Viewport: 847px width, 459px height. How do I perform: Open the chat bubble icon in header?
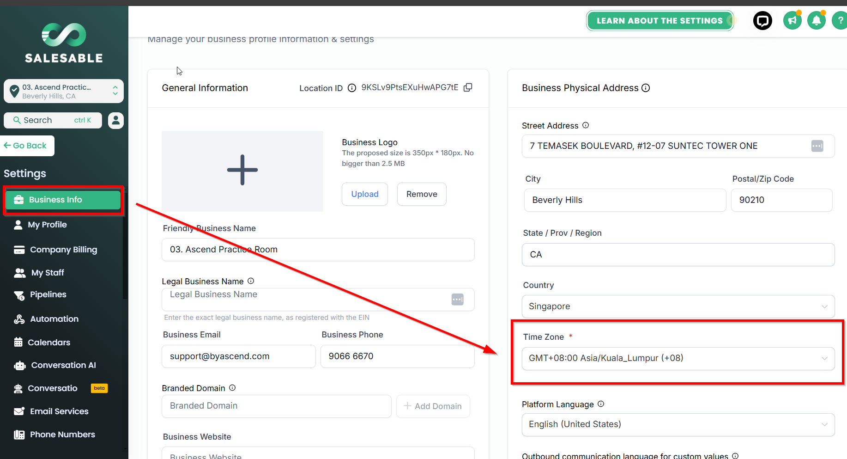click(x=762, y=21)
